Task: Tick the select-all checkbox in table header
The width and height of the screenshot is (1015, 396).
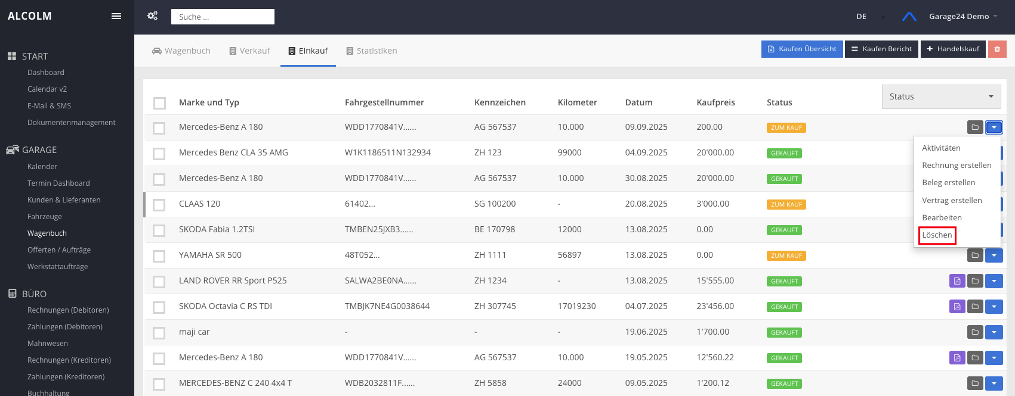Action: pyautogui.click(x=159, y=103)
